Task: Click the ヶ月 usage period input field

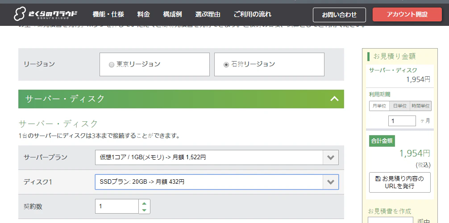Action: [x=402, y=121]
